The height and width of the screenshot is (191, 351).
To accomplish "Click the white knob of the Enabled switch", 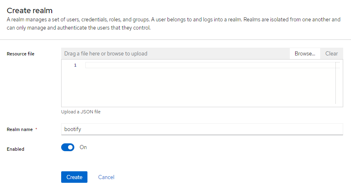I will 71,147.
